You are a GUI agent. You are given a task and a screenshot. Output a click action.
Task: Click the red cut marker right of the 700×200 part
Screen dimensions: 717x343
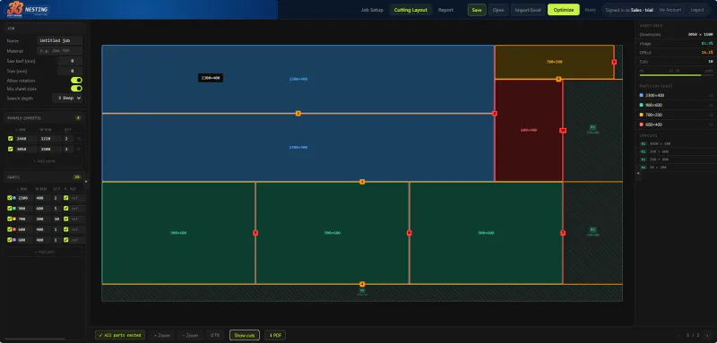[x=614, y=62]
